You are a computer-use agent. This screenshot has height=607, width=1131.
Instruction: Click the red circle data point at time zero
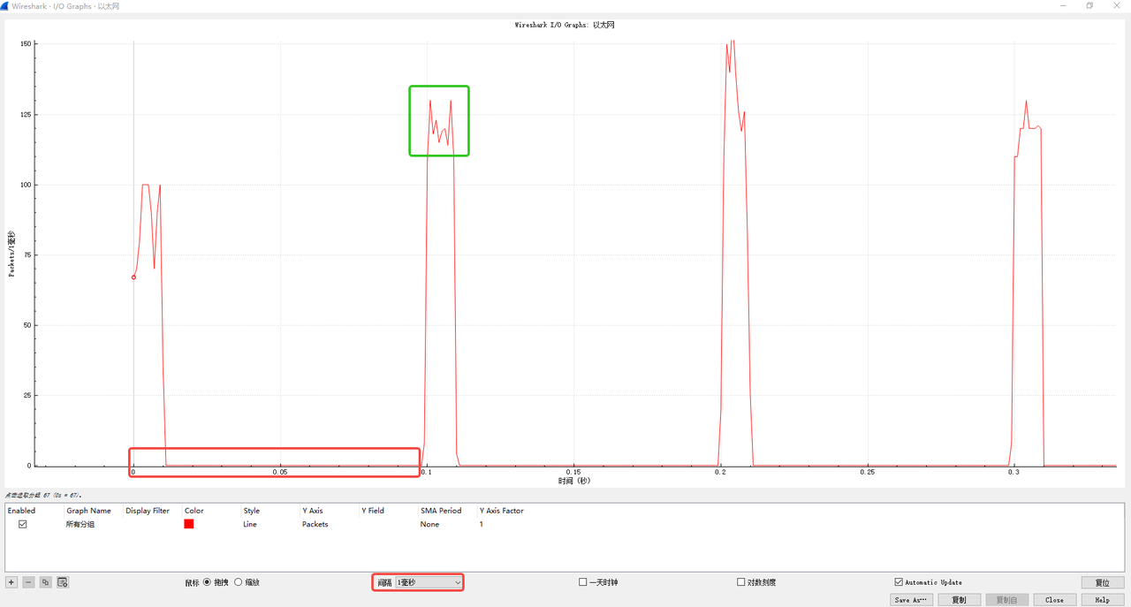point(133,277)
